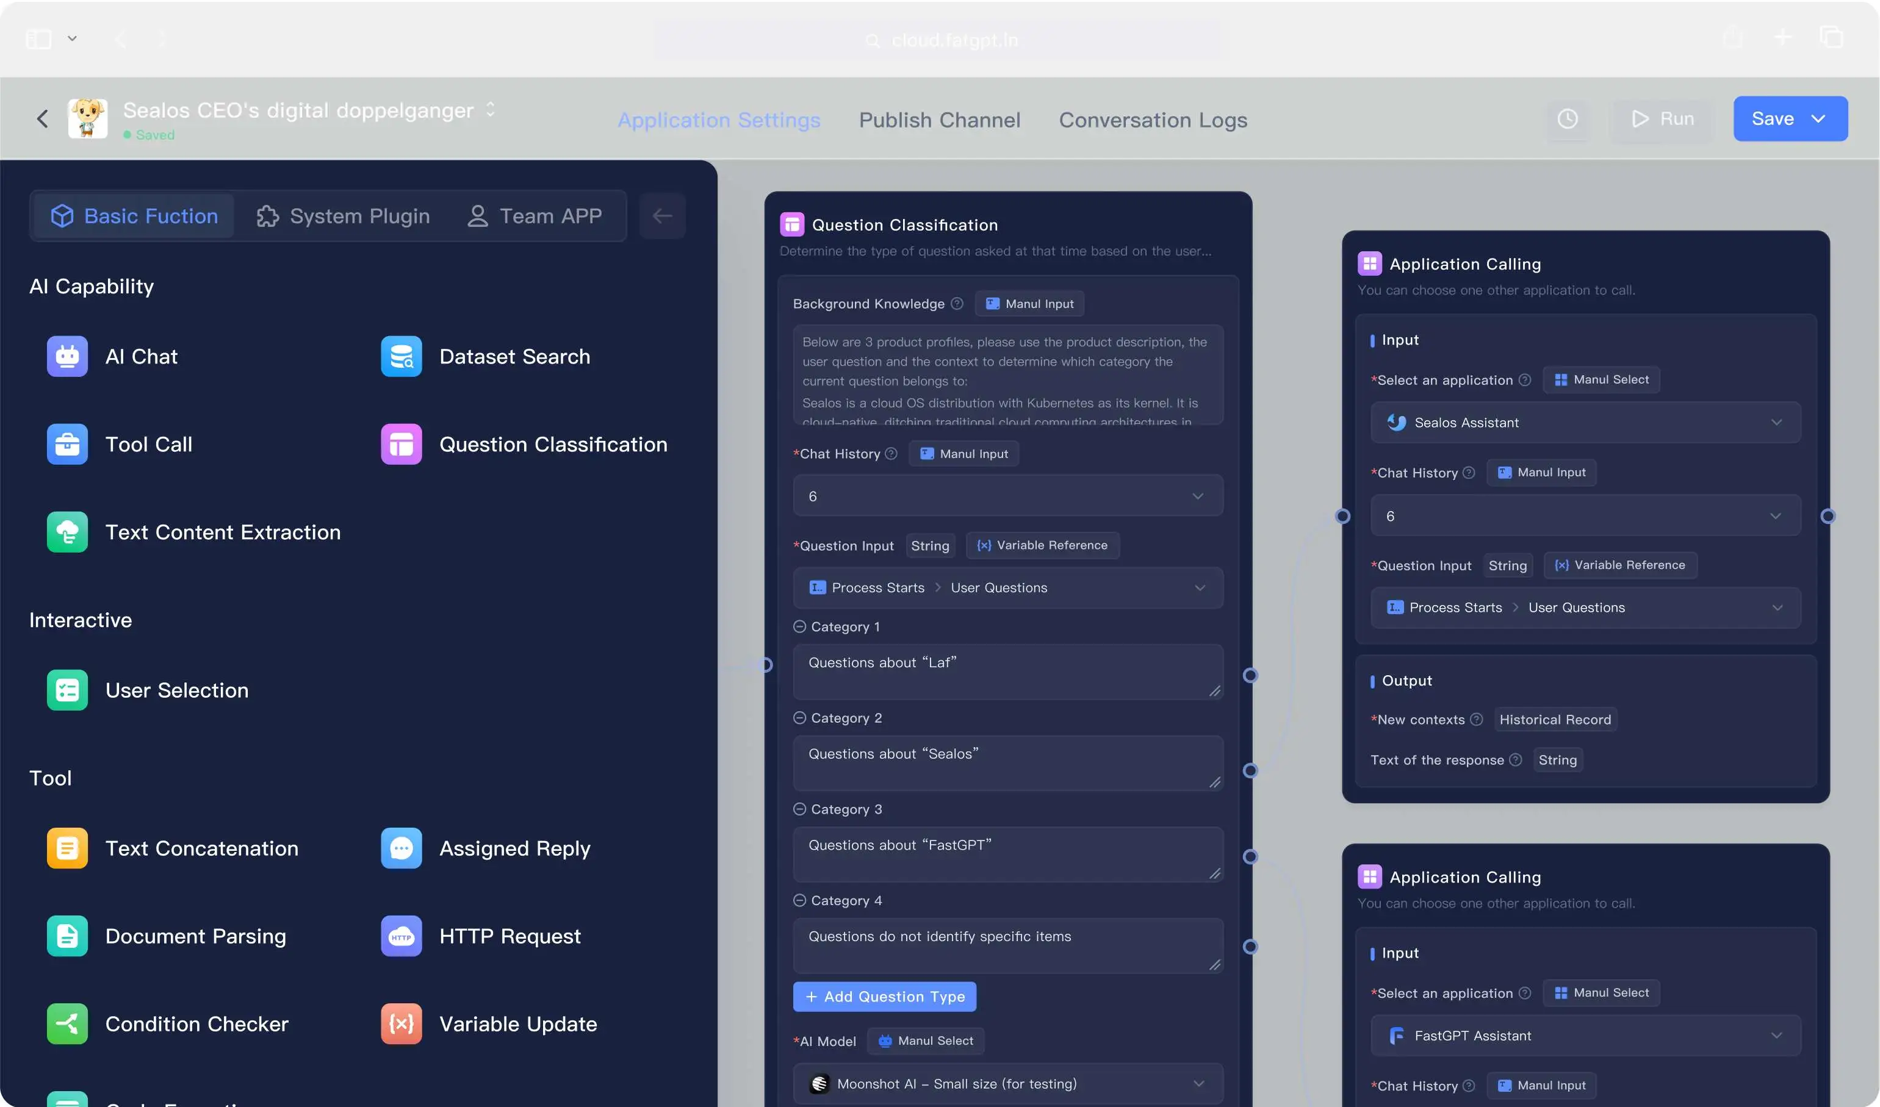1880x1107 pixels.
Task: Pick the Document Parsing icon
Action: 67,937
